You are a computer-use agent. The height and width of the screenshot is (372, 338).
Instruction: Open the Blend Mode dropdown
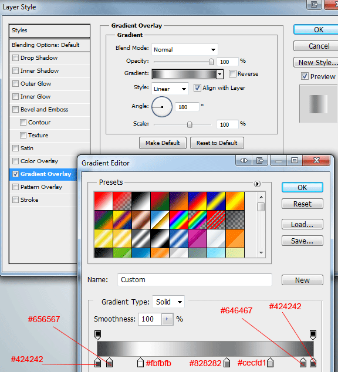tap(184, 50)
